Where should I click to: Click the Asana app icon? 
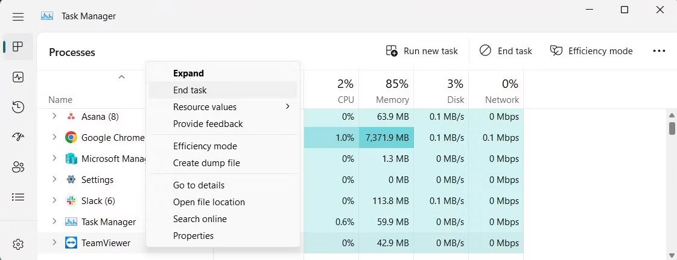[x=71, y=117]
